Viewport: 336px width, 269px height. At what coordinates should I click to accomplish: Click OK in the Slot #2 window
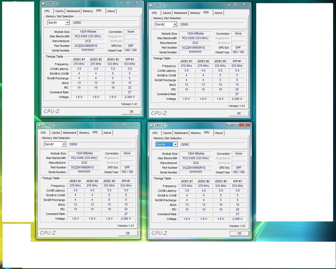pyautogui.click(x=239, y=113)
